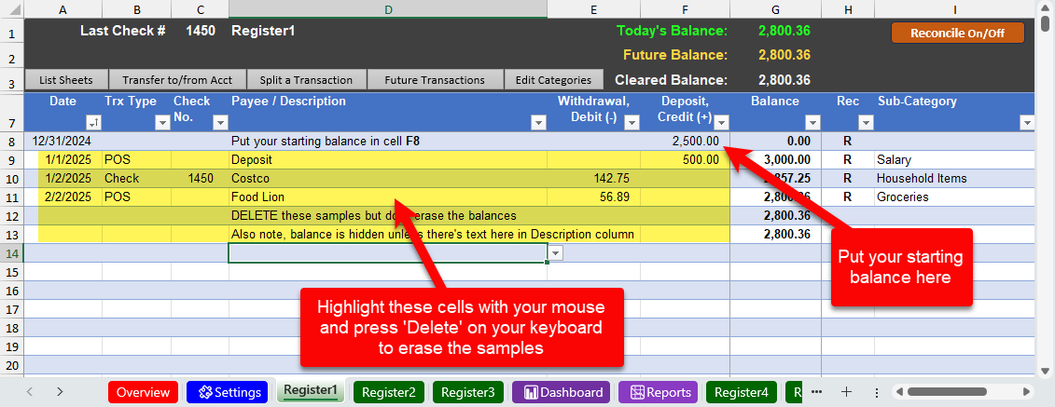This screenshot has height=407, width=1055.
Task: Click the horizontal scrollbar right arrow
Action: coord(1026,391)
